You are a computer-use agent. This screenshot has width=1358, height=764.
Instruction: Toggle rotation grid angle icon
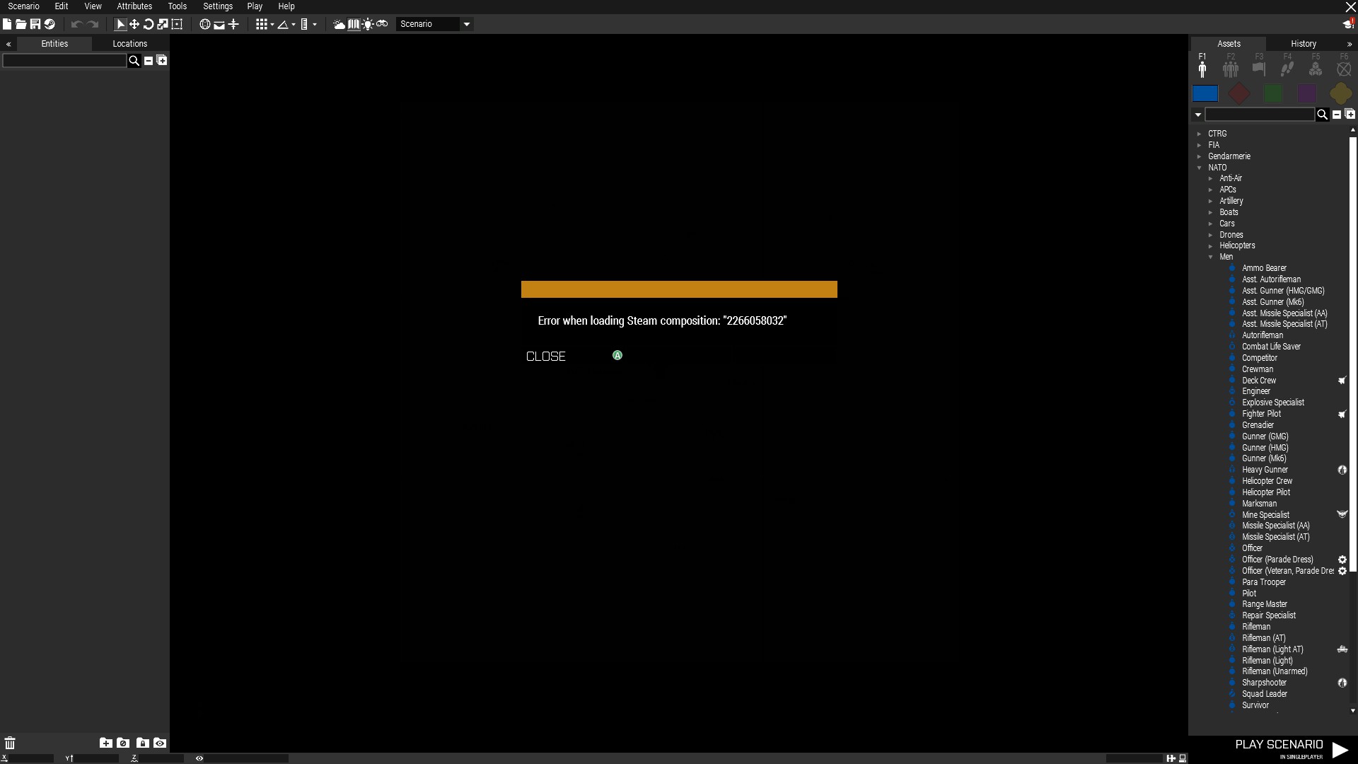(283, 24)
